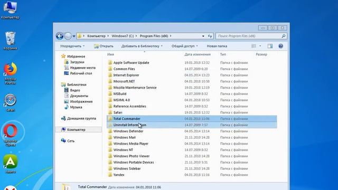Click Yandex folder name
The height and width of the screenshot is (190, 338).
click(119, 175)
